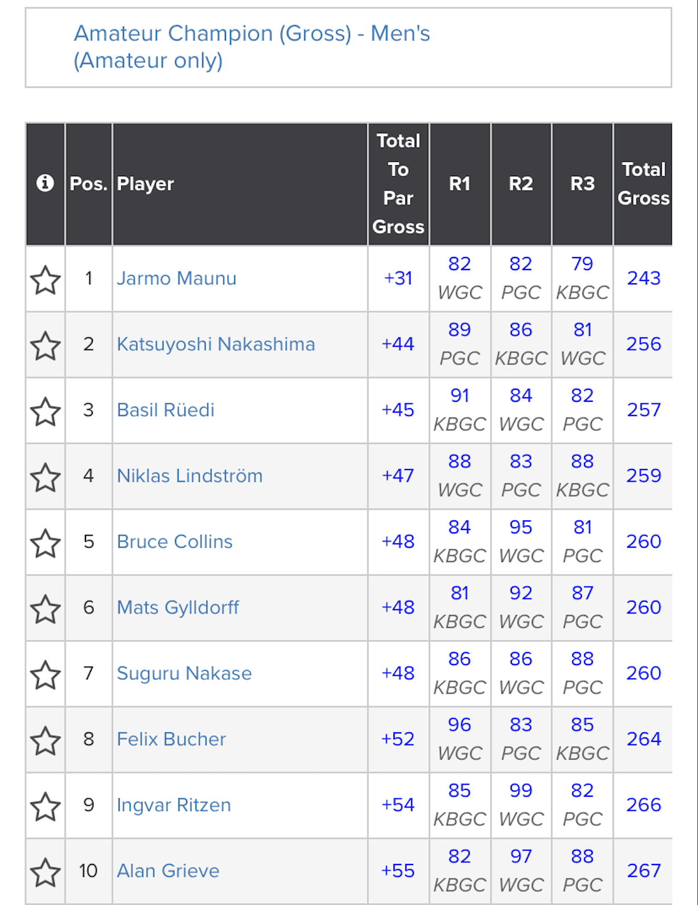Star the Felix Bucher row
The image size is (698, 905).
(x=45, y=740)
